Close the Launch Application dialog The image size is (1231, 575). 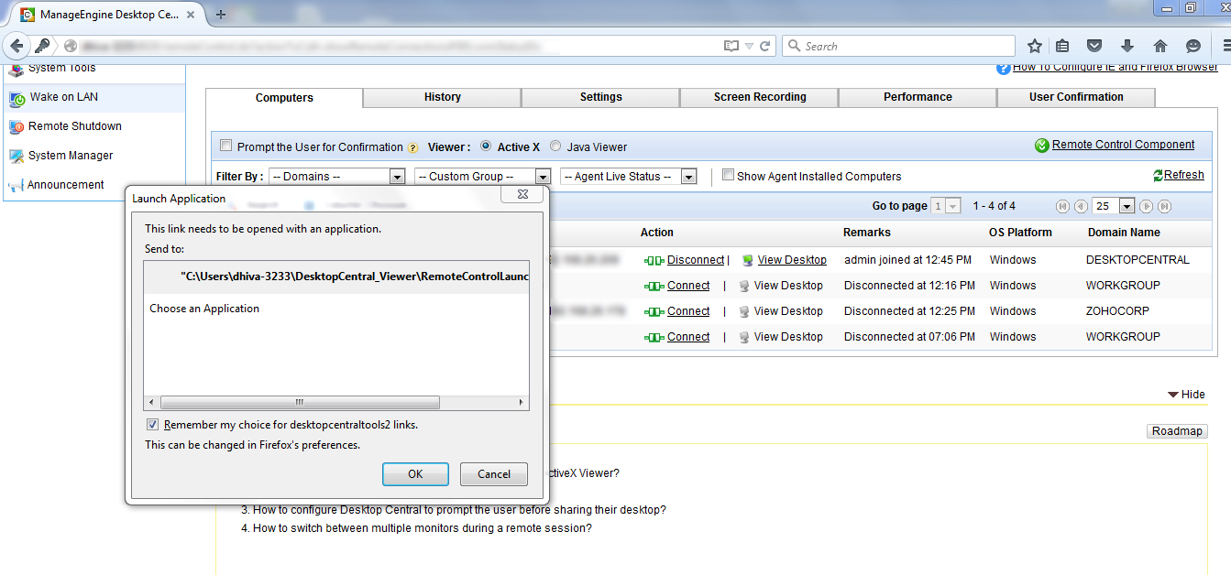click(x=522, y=195)
